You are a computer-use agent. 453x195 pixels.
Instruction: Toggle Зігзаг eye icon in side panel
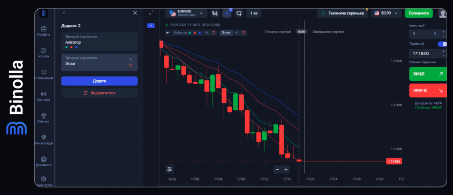pyautogui.click(x=131, y=59)
